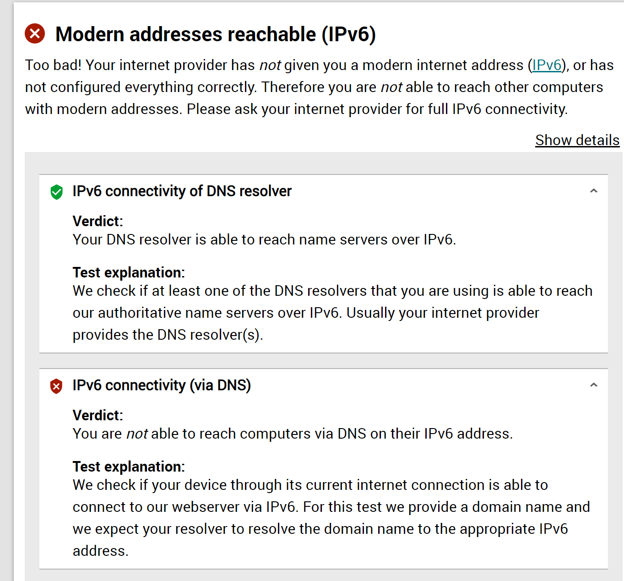Click the "Modern addresses reachable (IPv6)" heading

point(215,34)
